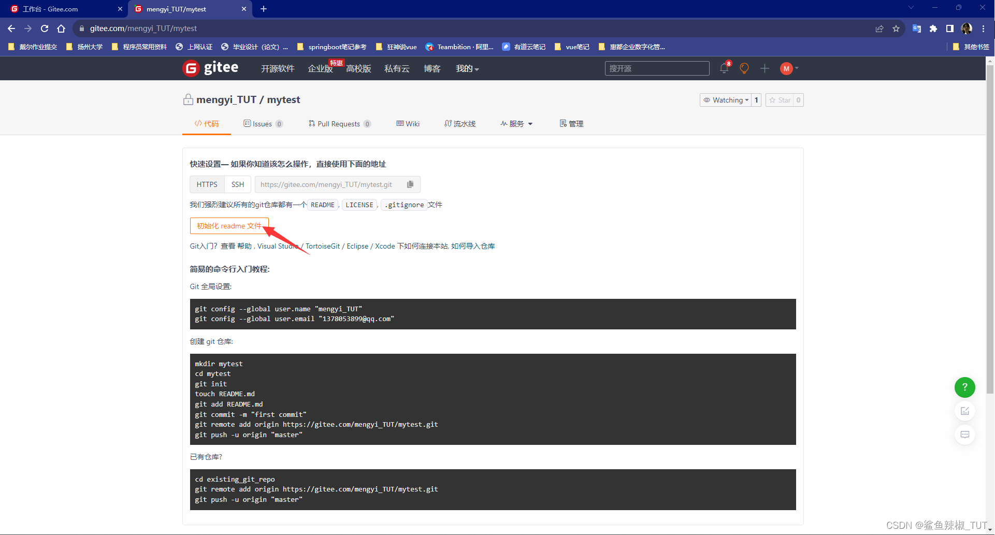Viewport: 995px width, 535px height.
Task: Bookmark this page with star icon
Action: coord(896,28)
